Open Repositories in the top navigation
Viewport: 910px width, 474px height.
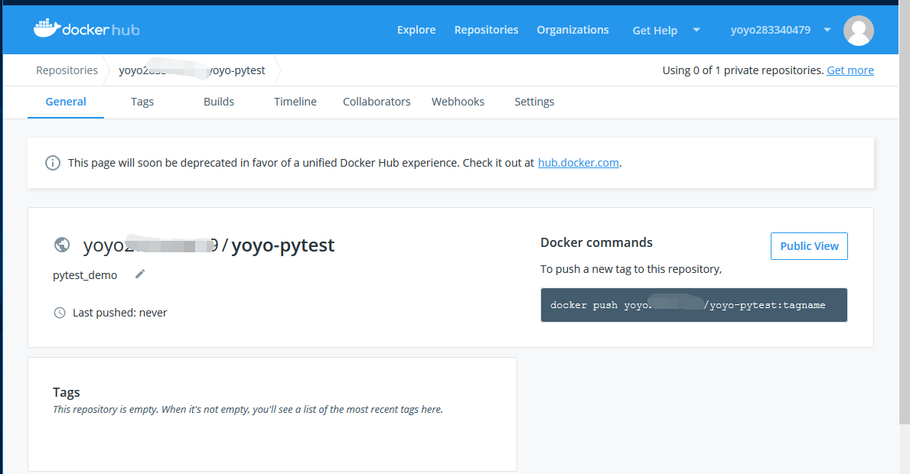coord(486,30)
